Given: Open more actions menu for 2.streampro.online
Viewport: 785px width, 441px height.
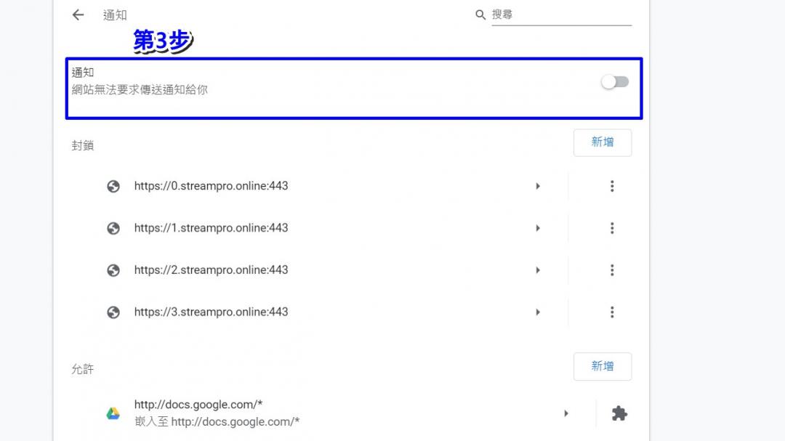Looking at the screenshot, I should click(x=611, y=270).
